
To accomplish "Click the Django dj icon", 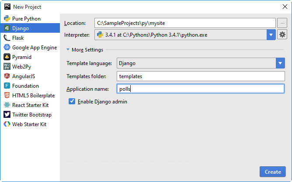I will pyautogui.click(x=7, y=28).
